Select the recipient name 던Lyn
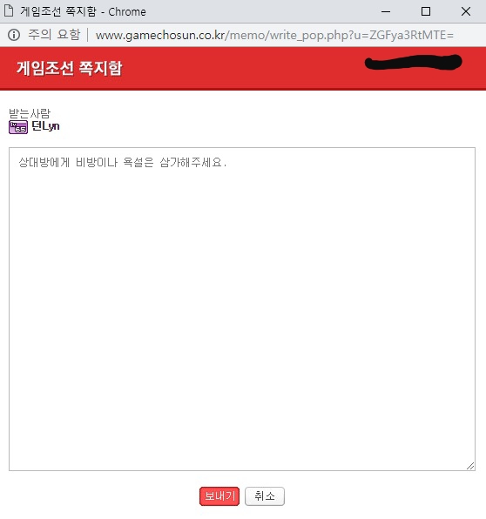 click(45, 126)
